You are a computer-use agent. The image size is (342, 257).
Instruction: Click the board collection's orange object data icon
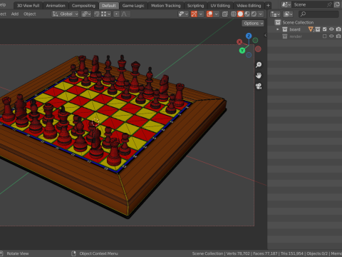click(x=311, y=29)
